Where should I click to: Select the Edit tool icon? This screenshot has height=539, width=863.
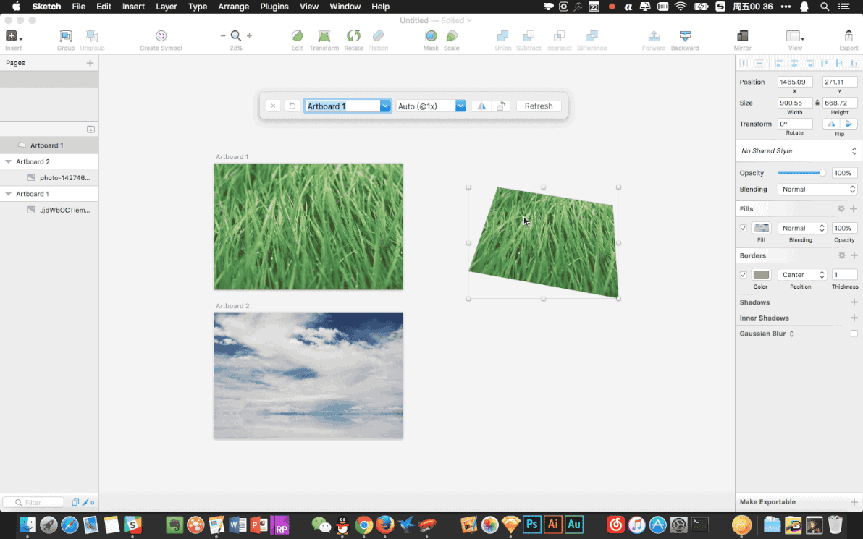(x=298, y=36)
